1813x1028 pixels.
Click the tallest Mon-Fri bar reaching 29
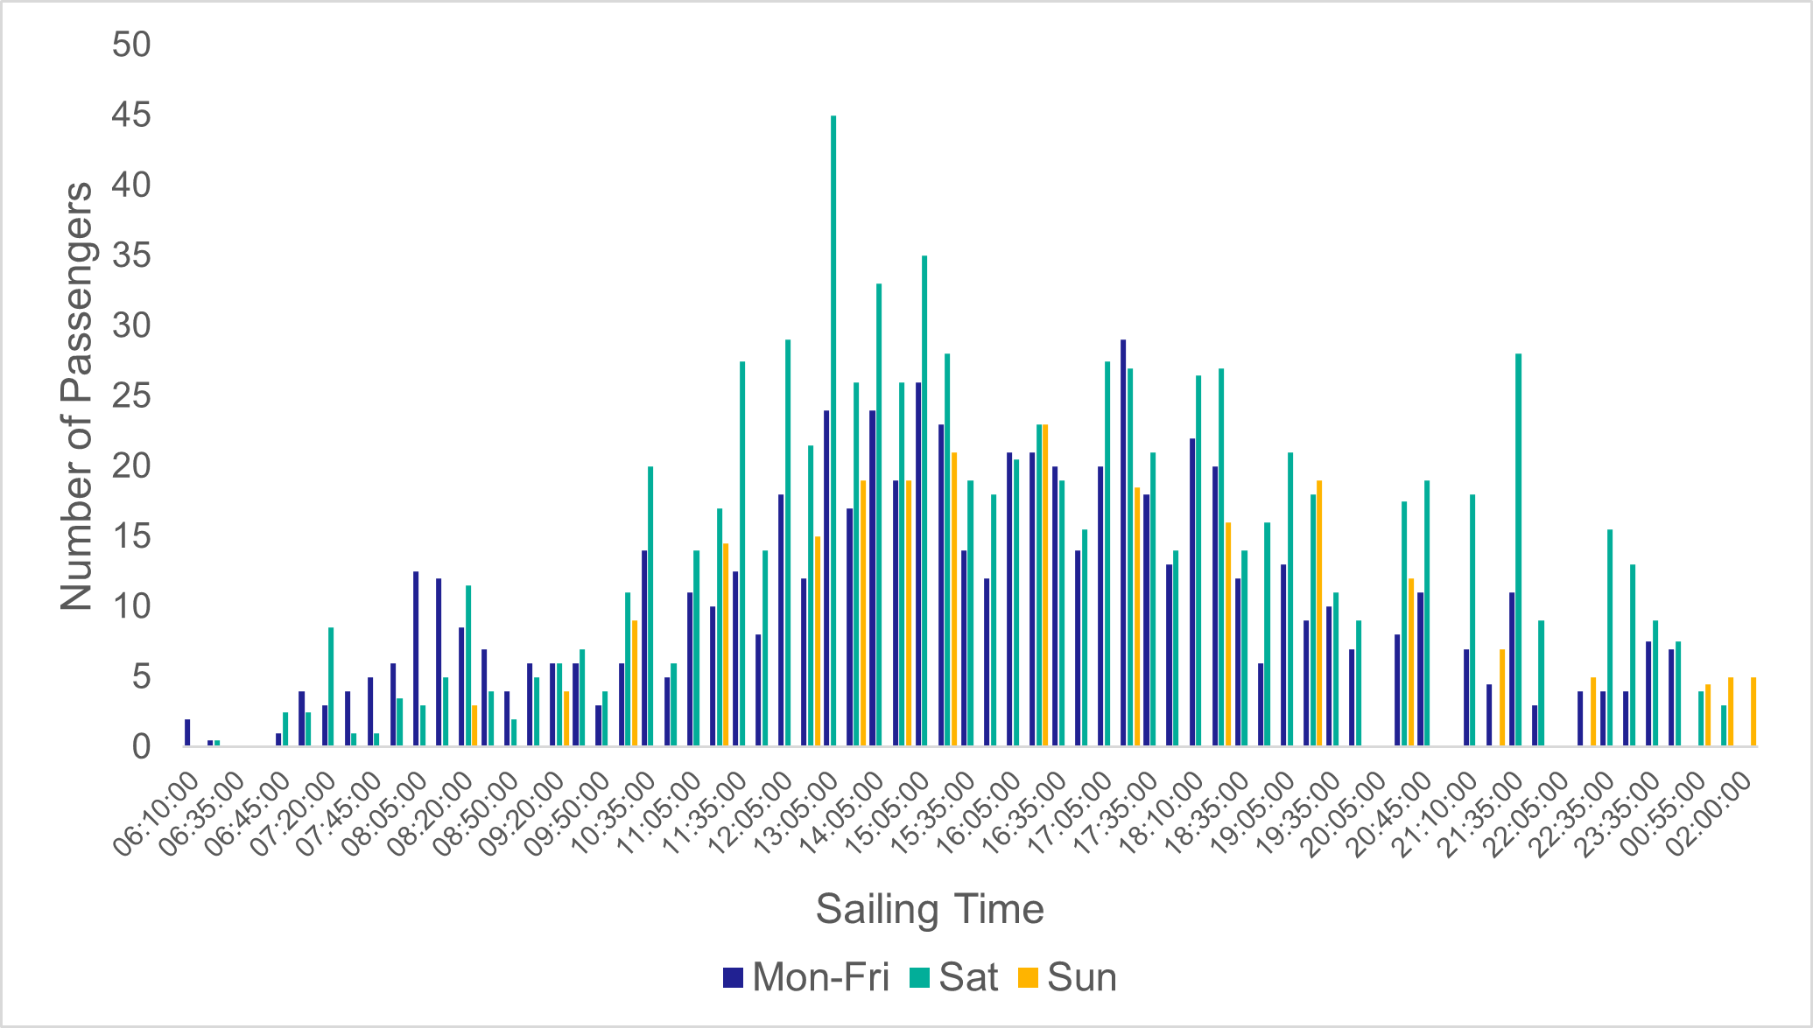pos(1123,542)
